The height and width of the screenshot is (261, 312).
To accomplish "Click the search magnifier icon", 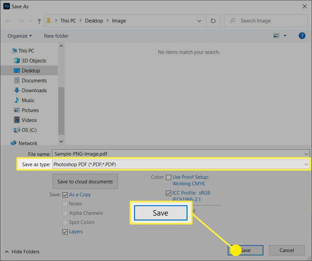I will [x=232, y=20].
